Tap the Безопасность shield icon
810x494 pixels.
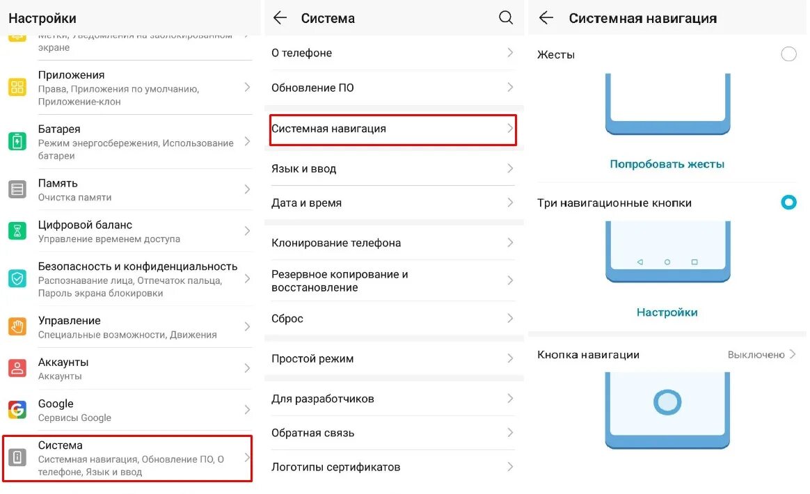[17, 279]
